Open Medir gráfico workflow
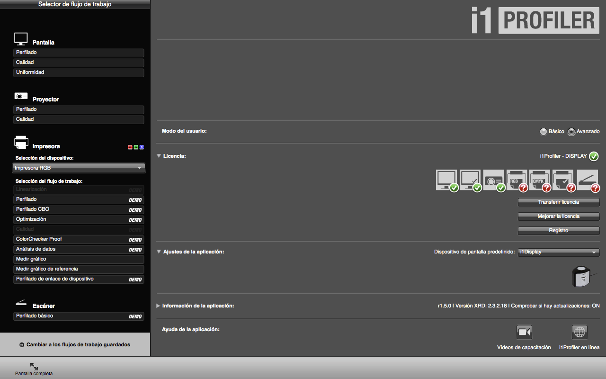This screenshot has height=379, width=606. pyautogui.click(x=79, y=259)
